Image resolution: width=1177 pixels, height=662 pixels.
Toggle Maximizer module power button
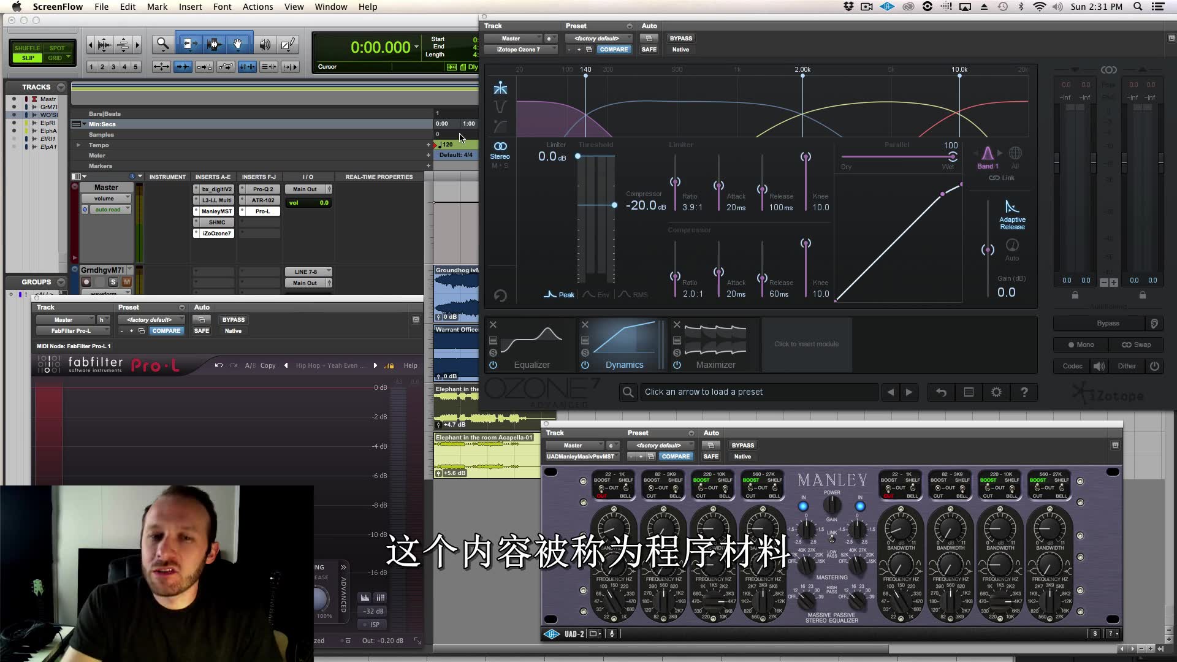[x=677, y=365]
